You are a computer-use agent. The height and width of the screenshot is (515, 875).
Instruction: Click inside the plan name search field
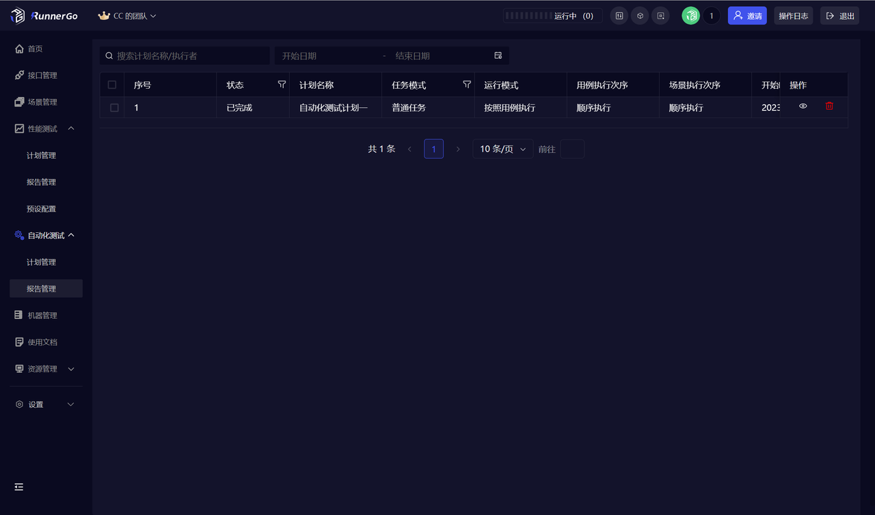(185, 55)
